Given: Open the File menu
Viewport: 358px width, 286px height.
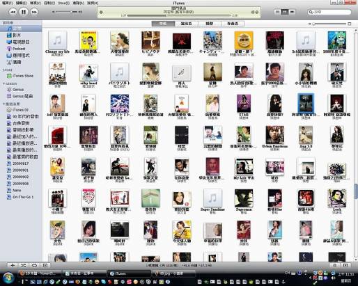Looking at the screenshot, I should pyautogui.click(x=8, y=3).
